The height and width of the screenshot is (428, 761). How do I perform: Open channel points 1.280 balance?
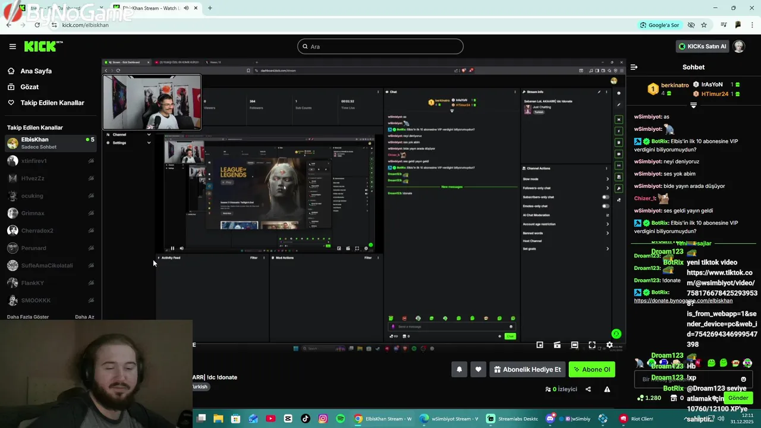click(649, 398)
